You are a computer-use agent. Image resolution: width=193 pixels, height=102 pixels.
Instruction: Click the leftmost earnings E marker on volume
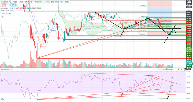(x=30, y=66)
